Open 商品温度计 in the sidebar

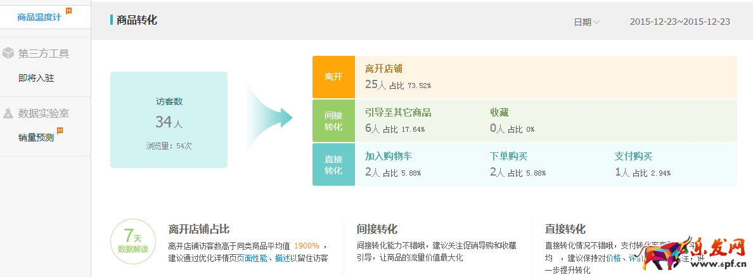[39, 17]
